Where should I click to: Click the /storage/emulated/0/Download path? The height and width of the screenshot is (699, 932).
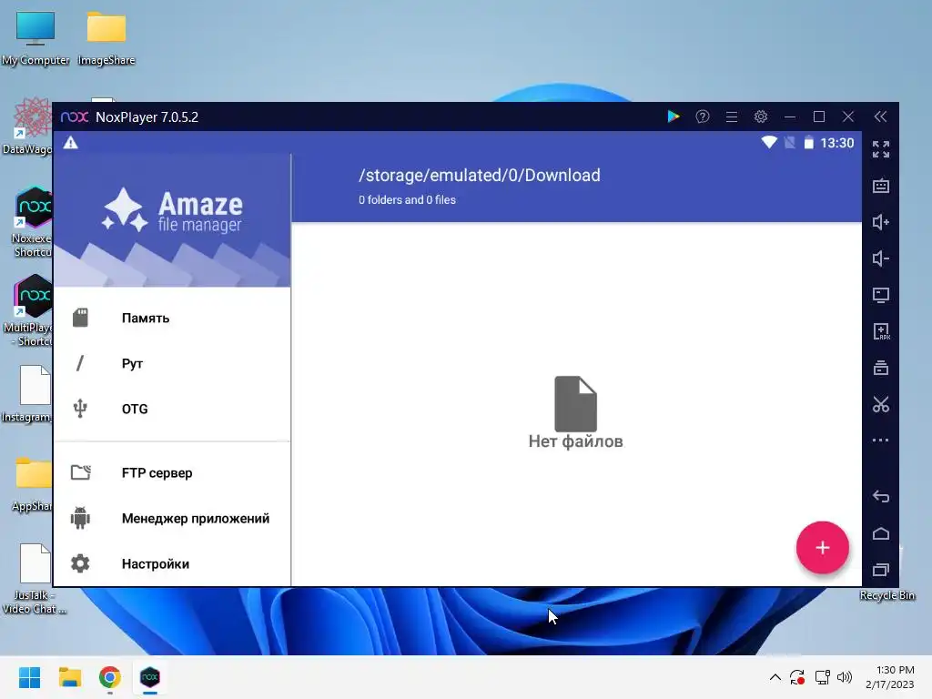point(479,176)
